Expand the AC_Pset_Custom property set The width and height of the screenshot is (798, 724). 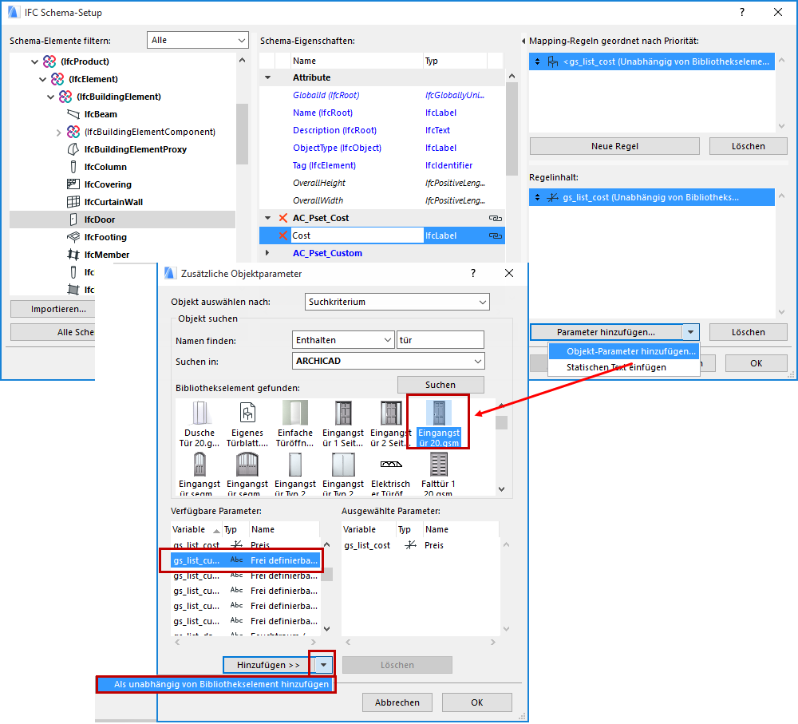point(267,253)
